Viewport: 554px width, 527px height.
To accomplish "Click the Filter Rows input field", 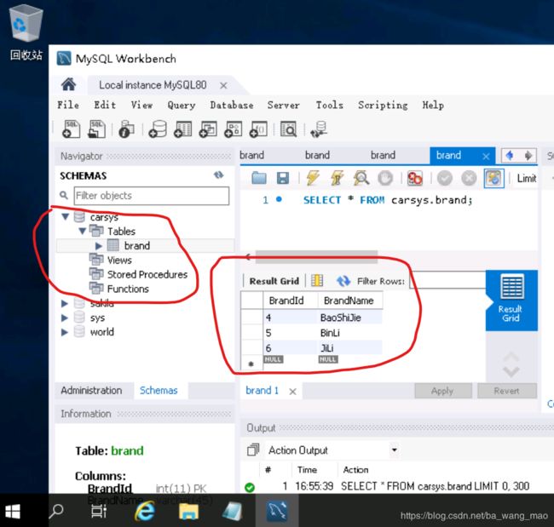I will 448,281.
